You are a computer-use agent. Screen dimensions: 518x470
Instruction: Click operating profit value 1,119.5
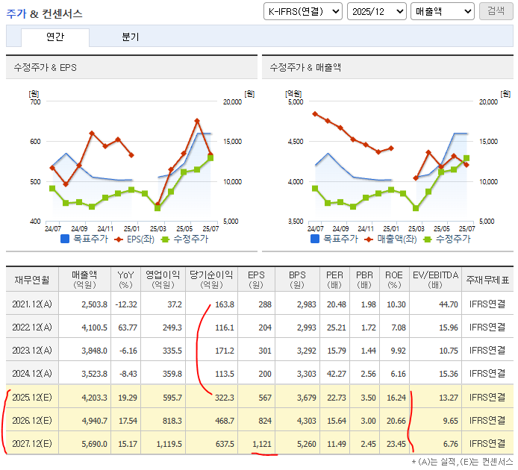[169, 444]
